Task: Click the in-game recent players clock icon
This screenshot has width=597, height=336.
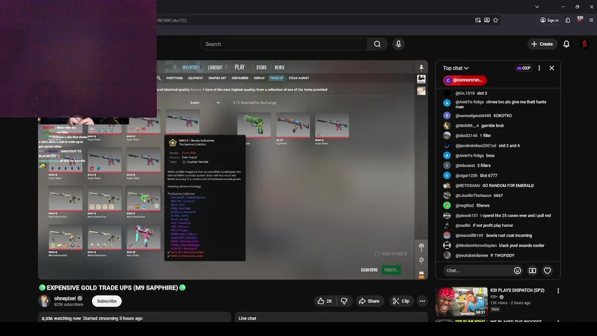Action: click(x=421, y=260)
